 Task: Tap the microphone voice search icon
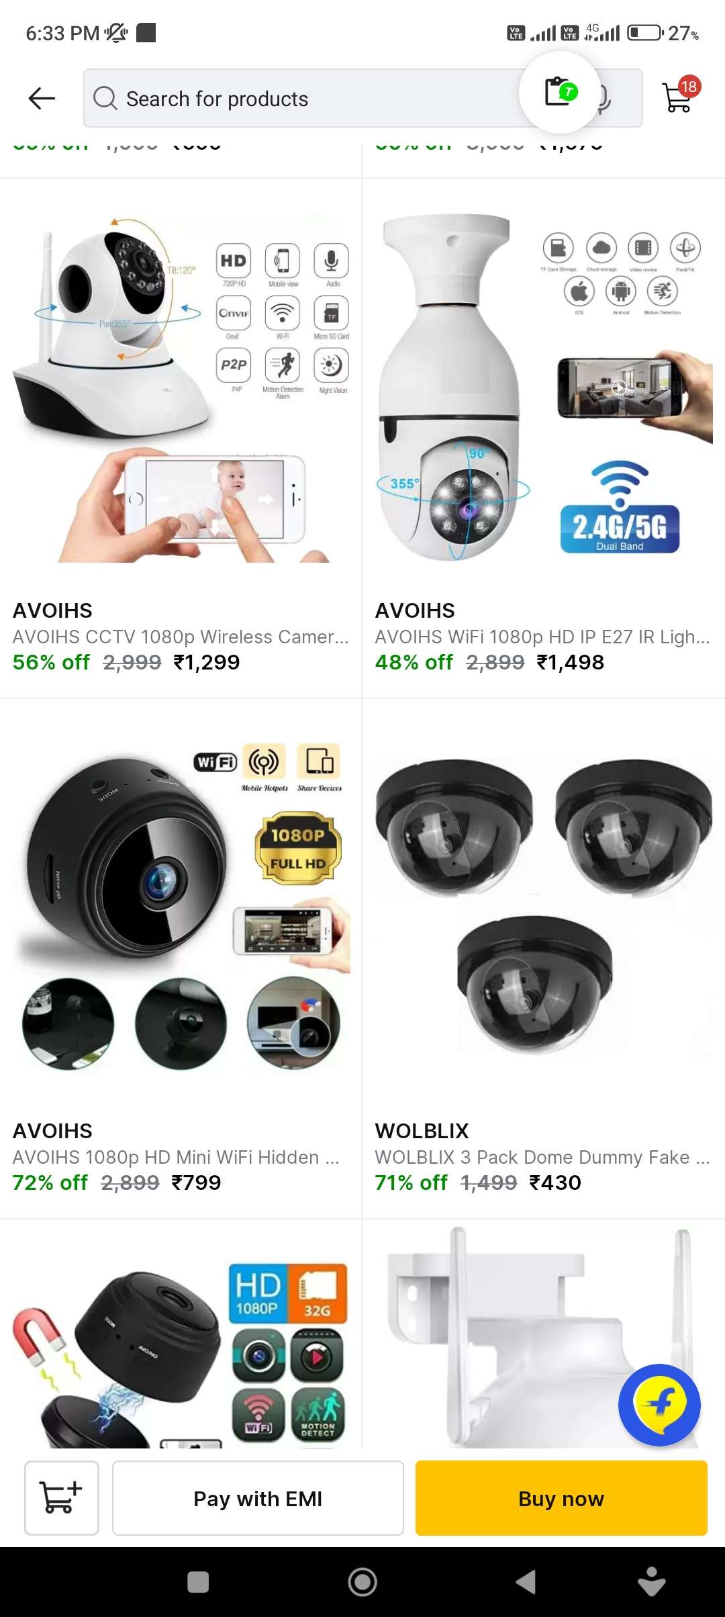[605, 99]
